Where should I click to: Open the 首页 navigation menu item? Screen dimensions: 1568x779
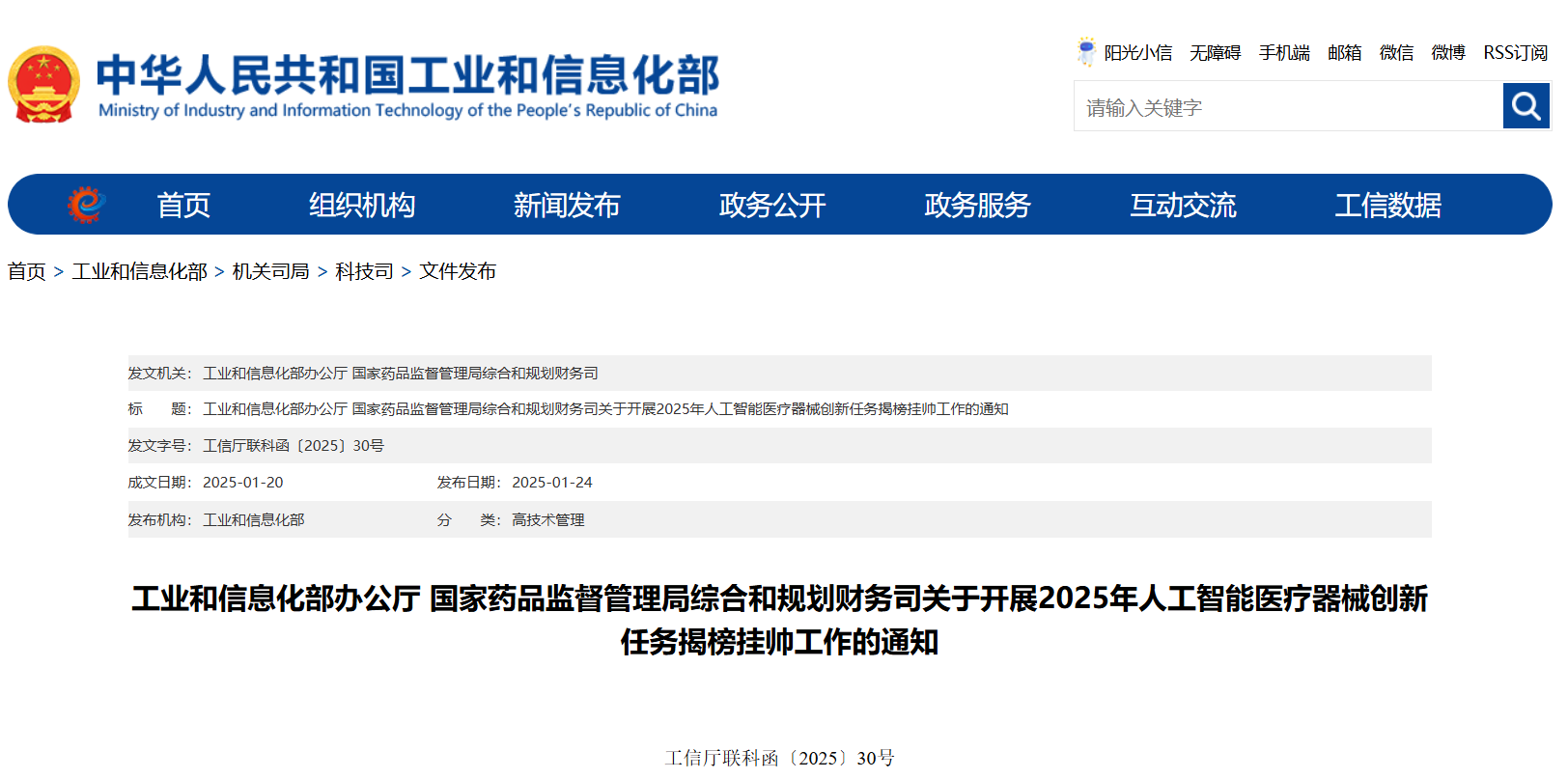click(183, 205)
